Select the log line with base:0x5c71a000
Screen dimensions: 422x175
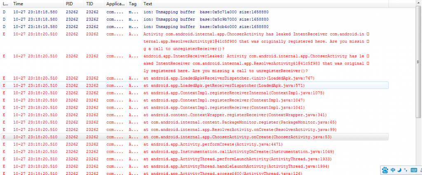coord(195,12)
